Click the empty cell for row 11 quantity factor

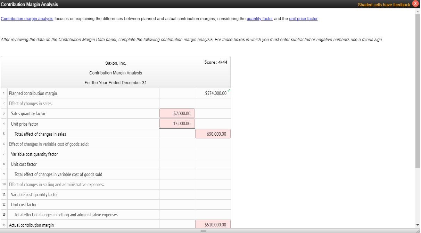177,194
